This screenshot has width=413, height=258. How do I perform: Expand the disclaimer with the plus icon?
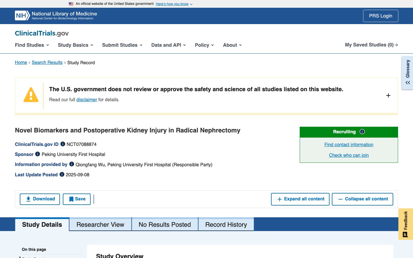tap(388, 95)
